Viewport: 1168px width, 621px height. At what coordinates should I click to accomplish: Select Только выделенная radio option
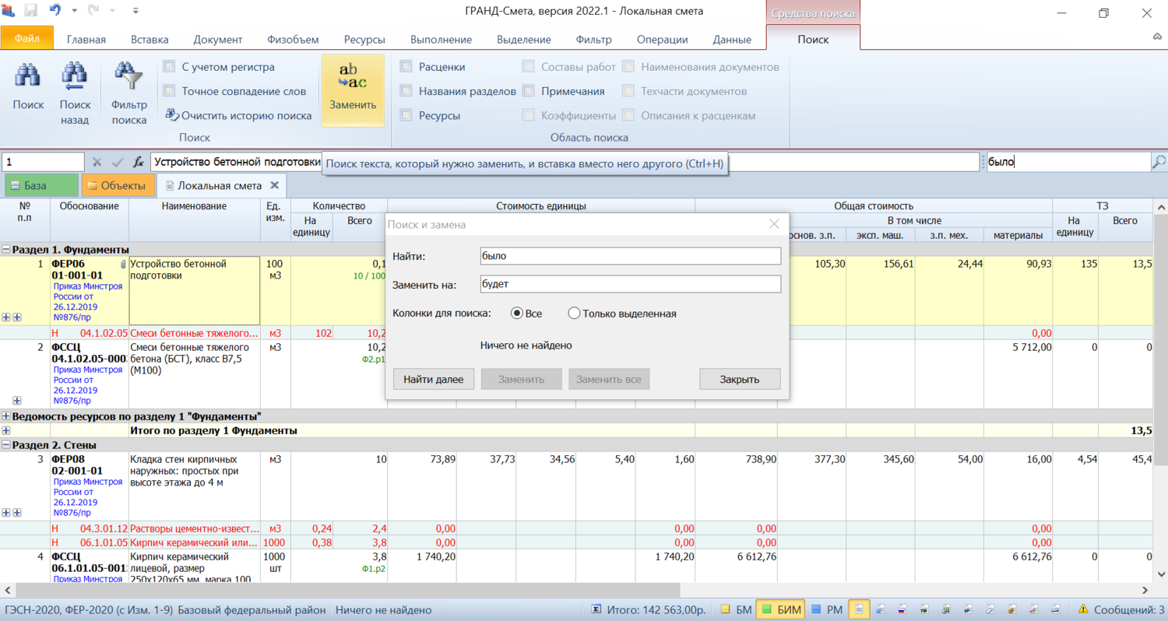[x=575, y=314]
